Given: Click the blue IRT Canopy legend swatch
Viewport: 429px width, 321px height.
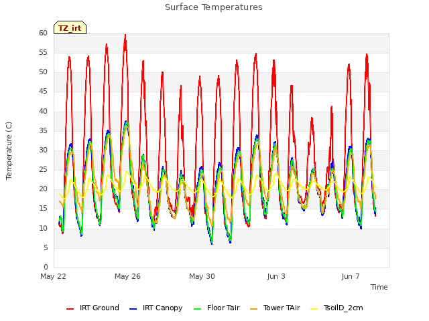Looking at the screenshot, I should click(x=133, y=309).
